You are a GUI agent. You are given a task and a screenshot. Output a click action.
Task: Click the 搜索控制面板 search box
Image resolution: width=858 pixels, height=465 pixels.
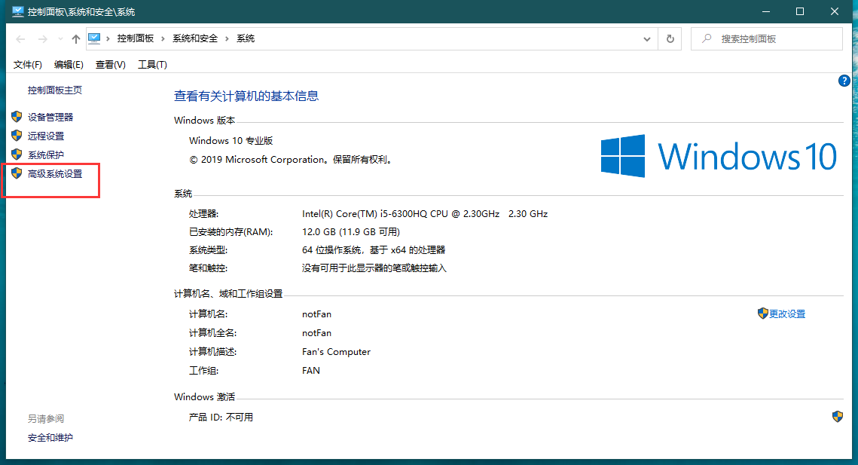click(767, 39)
